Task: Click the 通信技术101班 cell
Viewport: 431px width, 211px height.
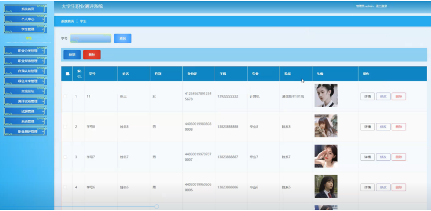Action: pos(293,96)
